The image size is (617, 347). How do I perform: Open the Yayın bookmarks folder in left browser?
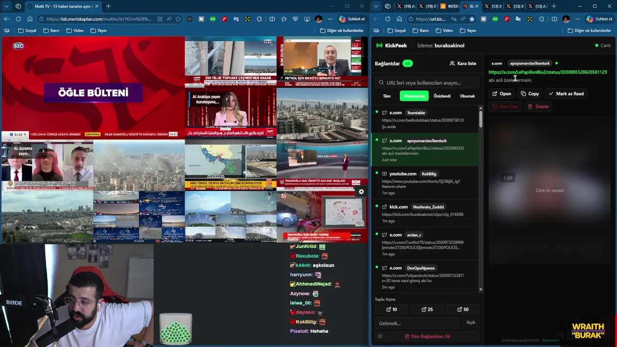pyautogui.click(x=98, y=30)
